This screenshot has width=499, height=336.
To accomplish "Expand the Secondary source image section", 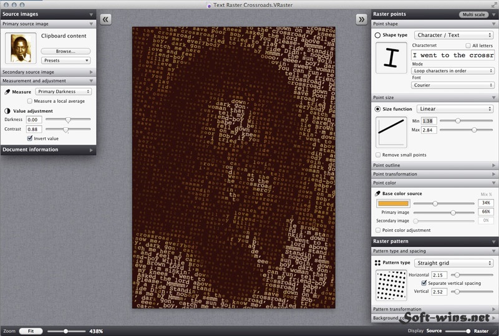I will 49,72.
